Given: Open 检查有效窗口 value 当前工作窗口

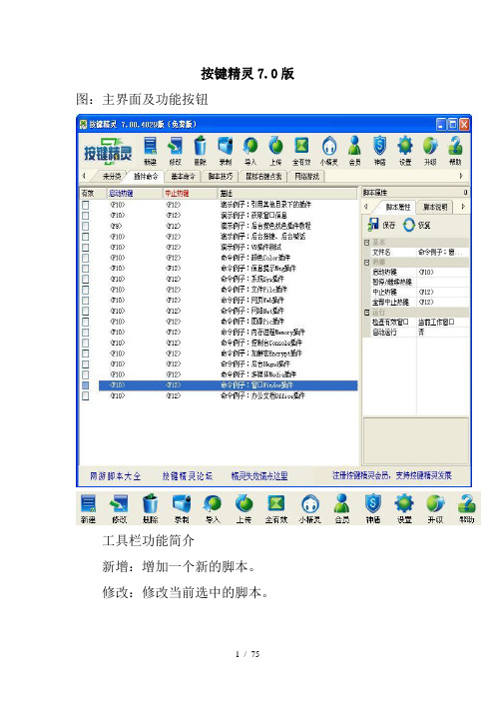Looking at the screenshot, I should coord(442,323).
